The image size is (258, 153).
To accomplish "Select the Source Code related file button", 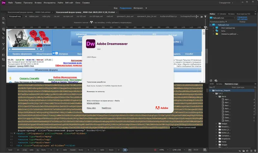I will [x=15, y=16].
